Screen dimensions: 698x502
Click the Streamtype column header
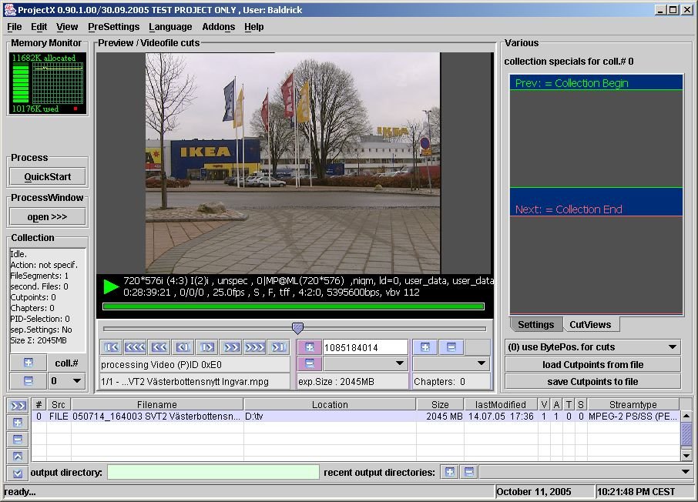tap(633, 404)
